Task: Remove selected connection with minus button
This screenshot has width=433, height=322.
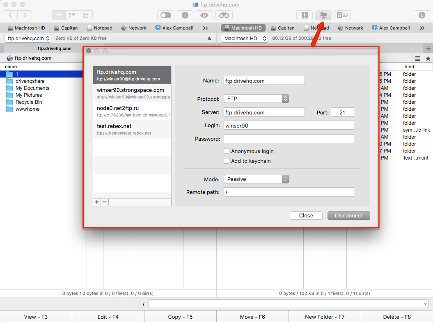Action: pyautogui.click(x=105, y=202)
